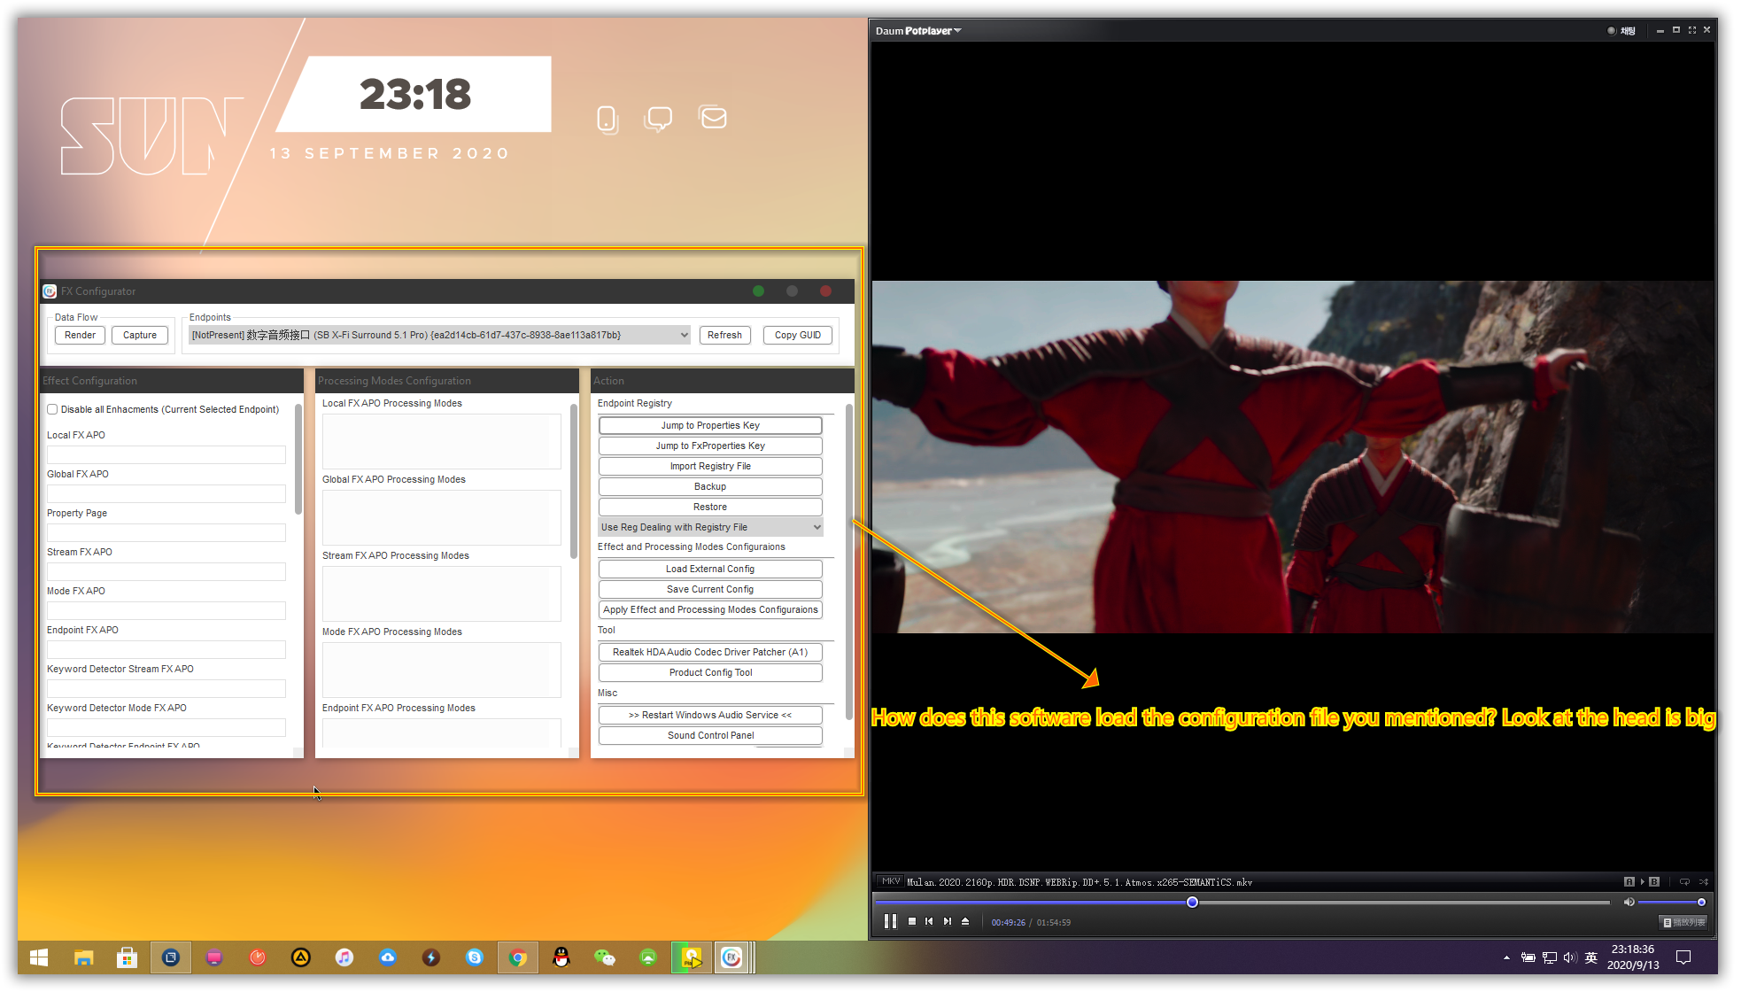
Task: Click Import Registry File button
Action: click(710, 466)
